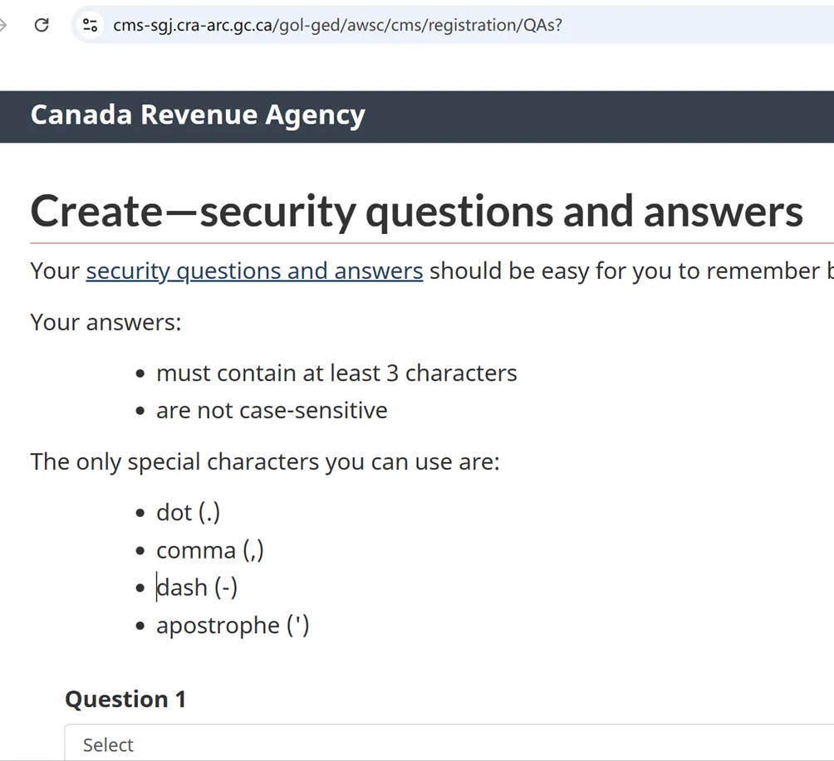This screenshot has height=761, width=834.
Task: Open the security questions and answers link
Action: [x=254, y=271]
